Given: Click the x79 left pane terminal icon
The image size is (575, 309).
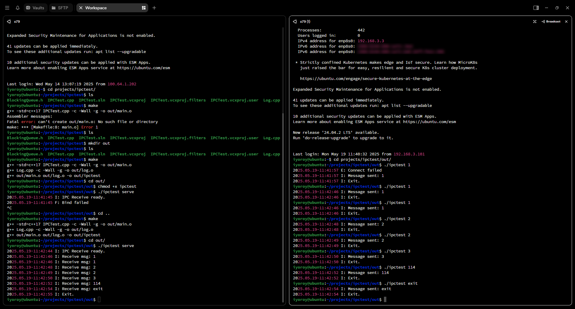Looking at the screenshot, I should (x=9, y=22).
